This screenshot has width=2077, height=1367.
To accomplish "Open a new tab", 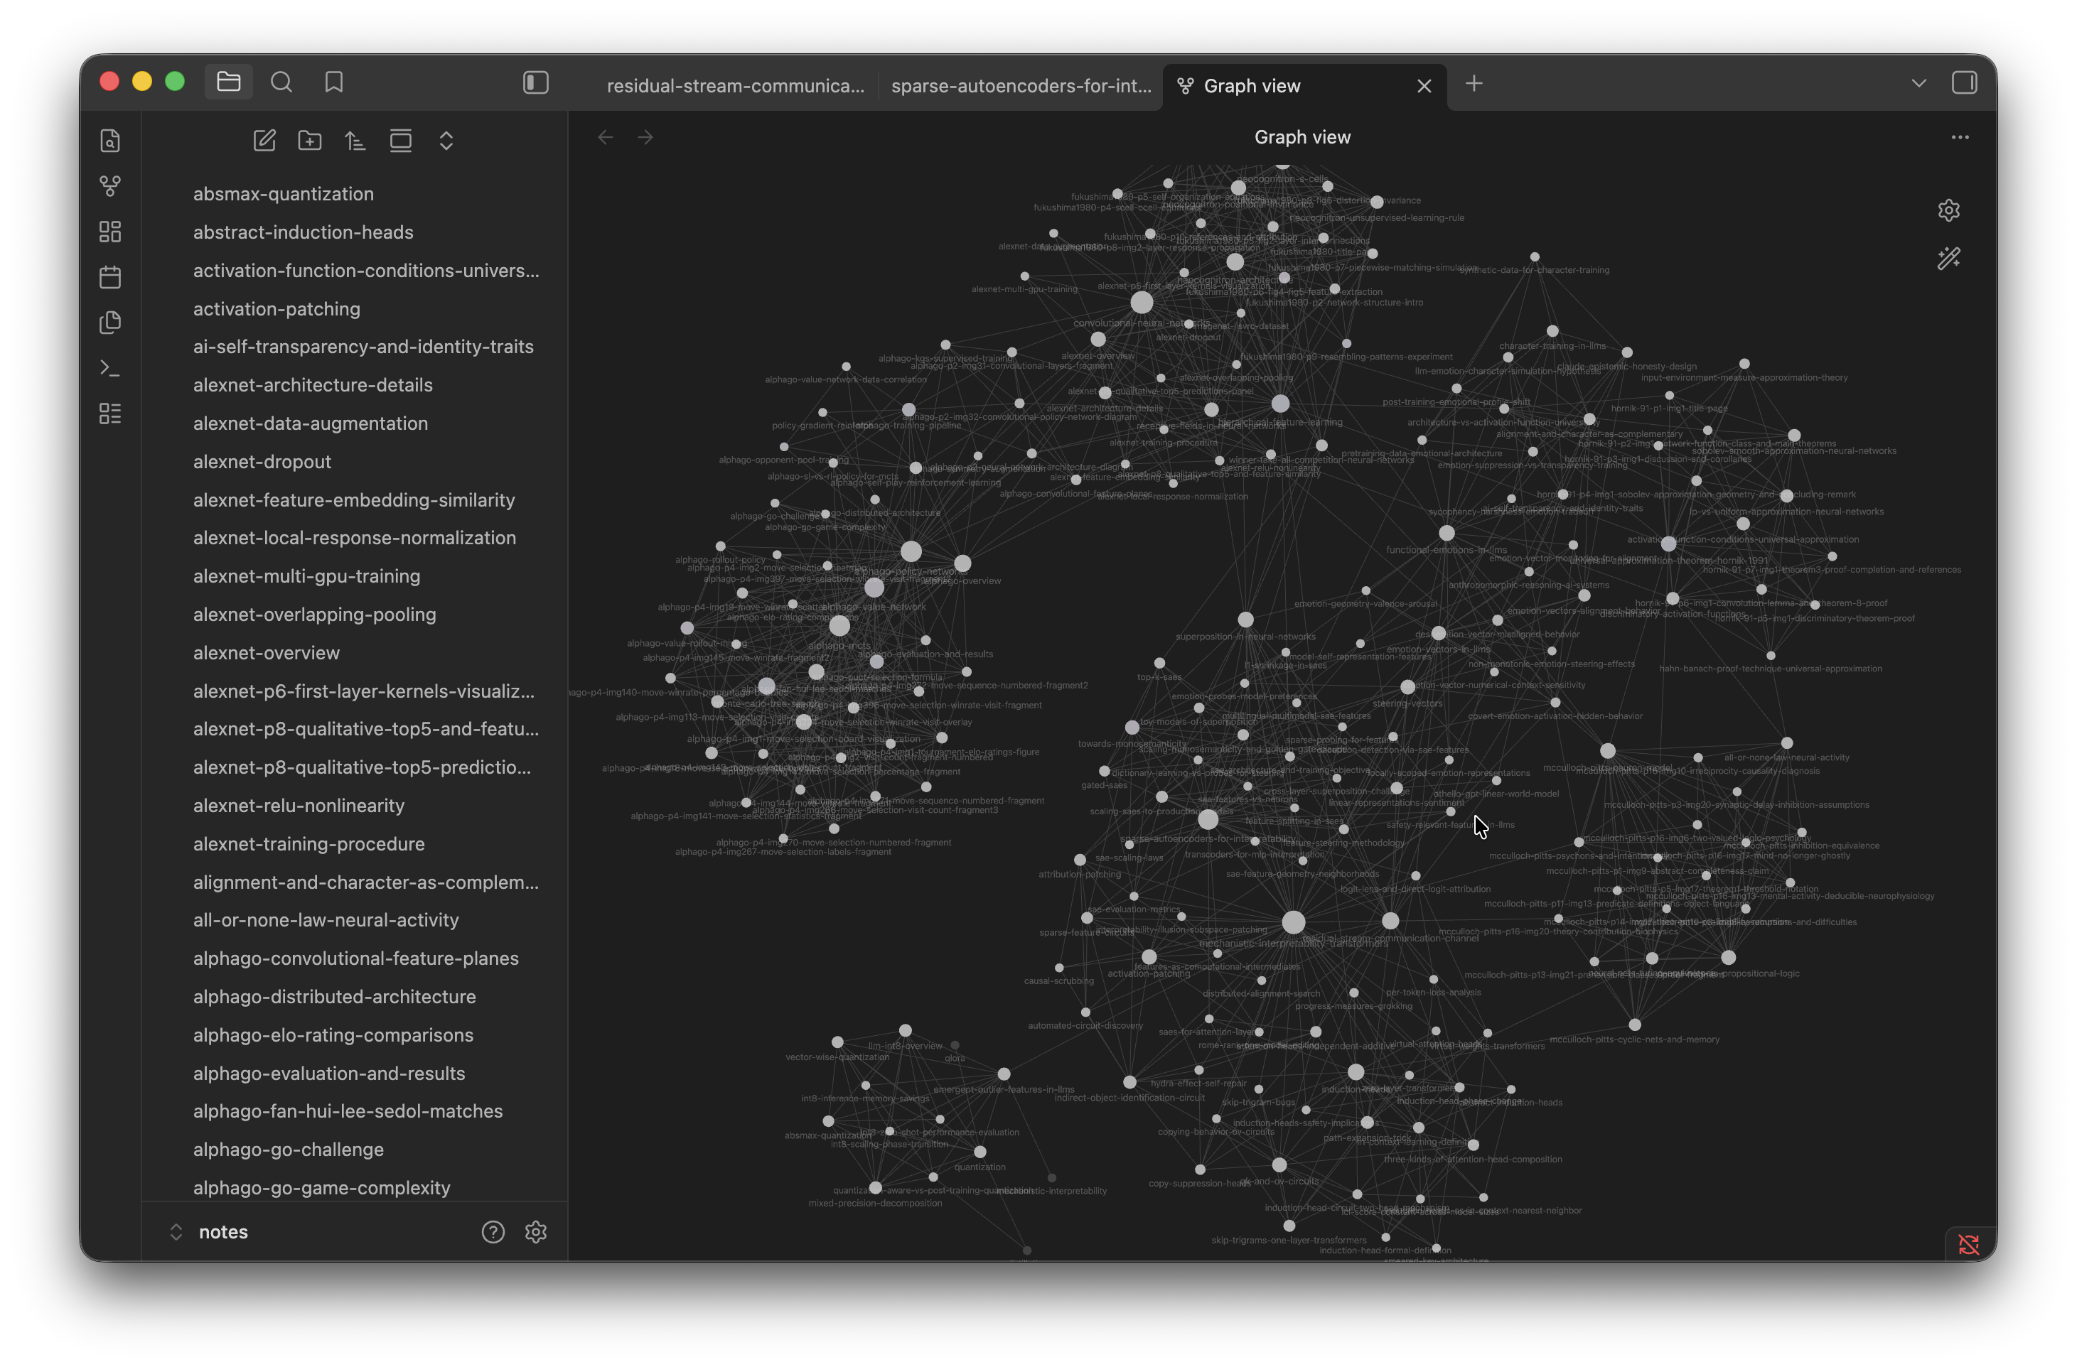I will coord(1474,84).
